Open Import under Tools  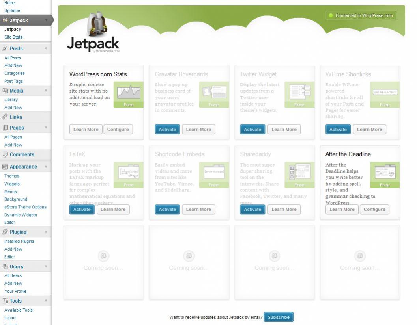pyautogui.click(x=10, y=318)
